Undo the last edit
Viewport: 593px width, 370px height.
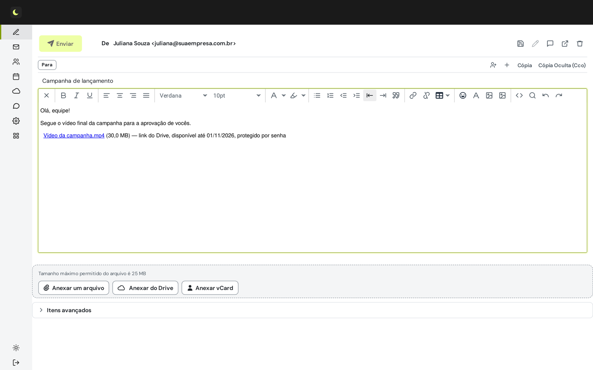pyautogui.click(x=546, y=95)
